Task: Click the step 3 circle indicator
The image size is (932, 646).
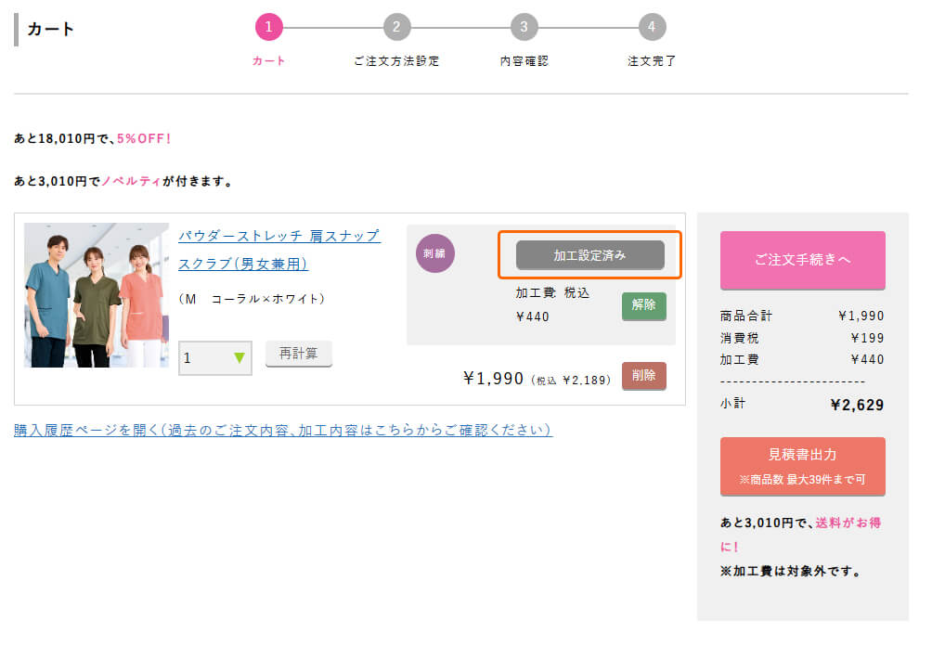Action: coord(524,27)
